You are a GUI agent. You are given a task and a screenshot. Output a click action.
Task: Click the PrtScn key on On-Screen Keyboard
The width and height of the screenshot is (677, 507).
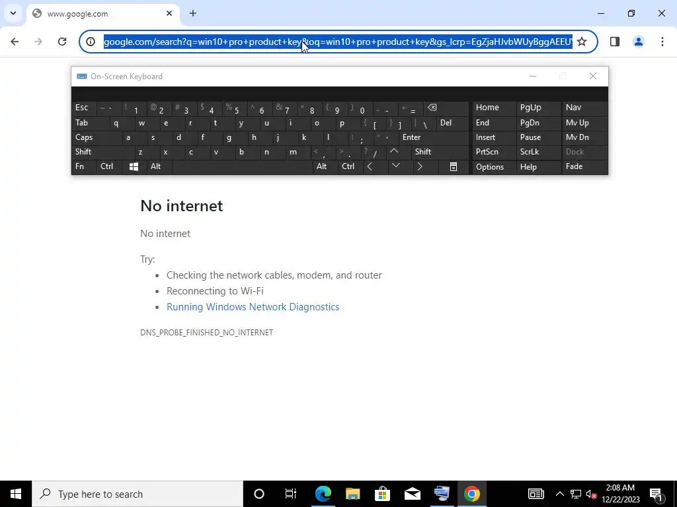click(x=493, y=152)
